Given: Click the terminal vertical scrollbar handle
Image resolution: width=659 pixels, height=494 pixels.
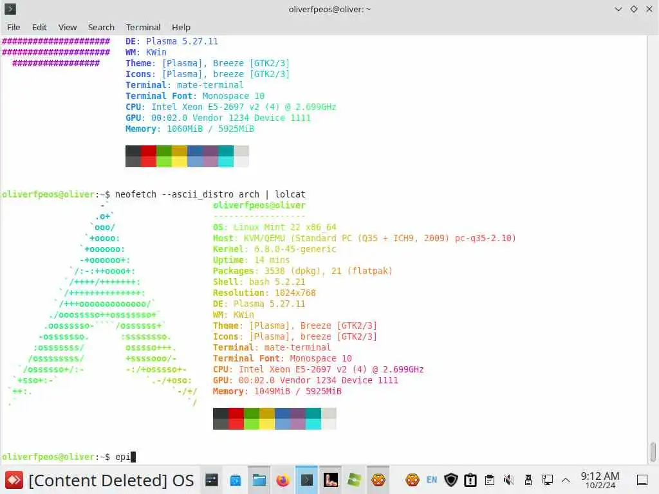Looking at the screenshot, I should 653,452.
